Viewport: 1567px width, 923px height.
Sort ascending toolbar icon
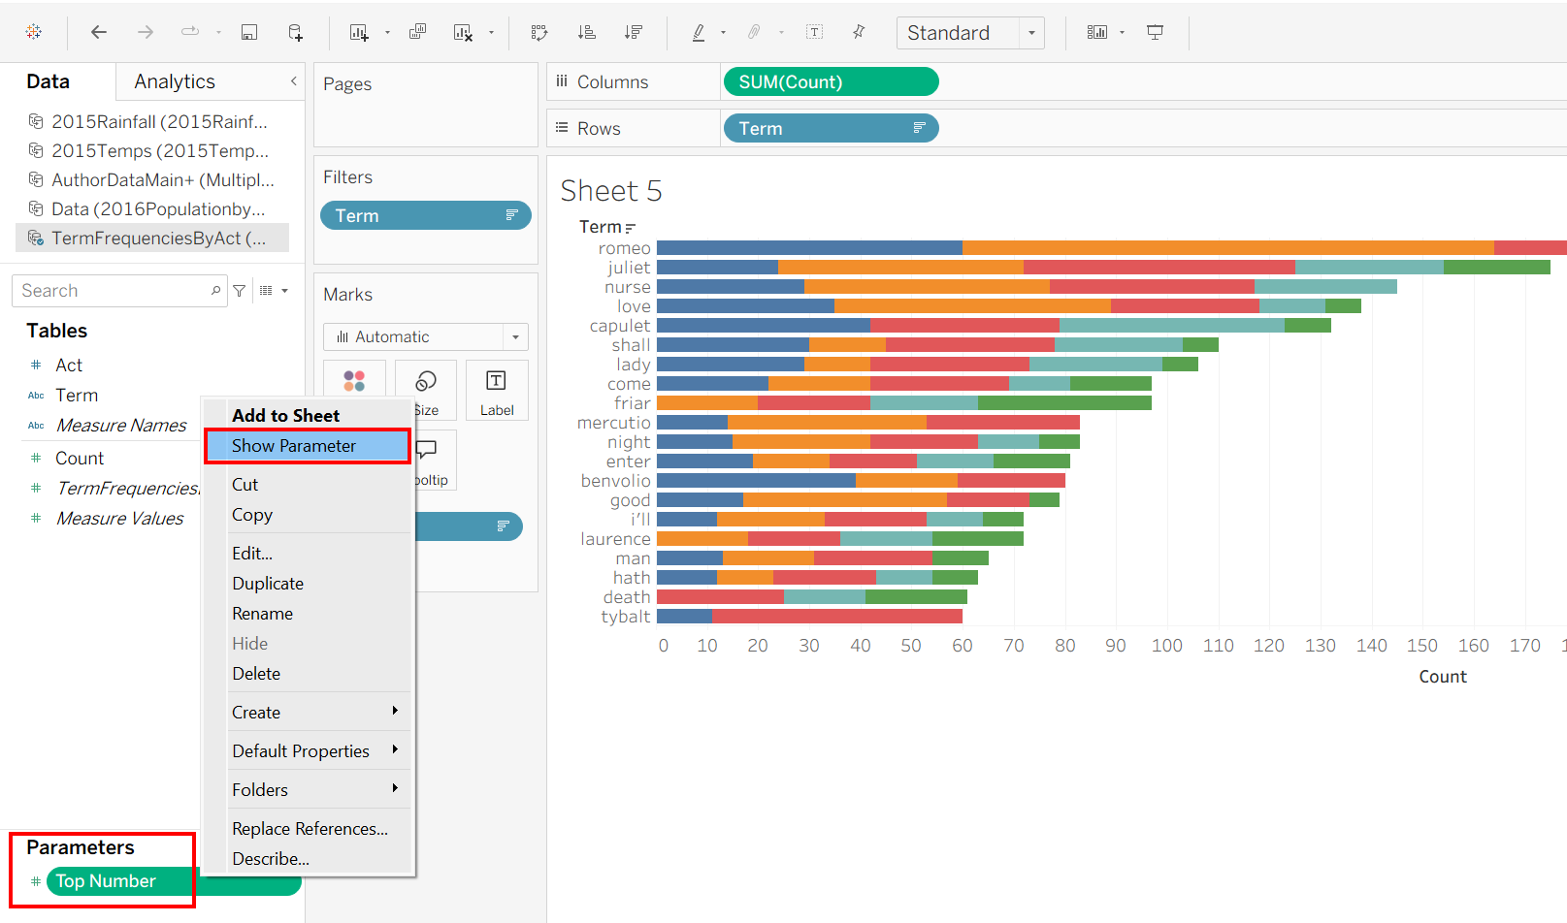tap(586, 32)
